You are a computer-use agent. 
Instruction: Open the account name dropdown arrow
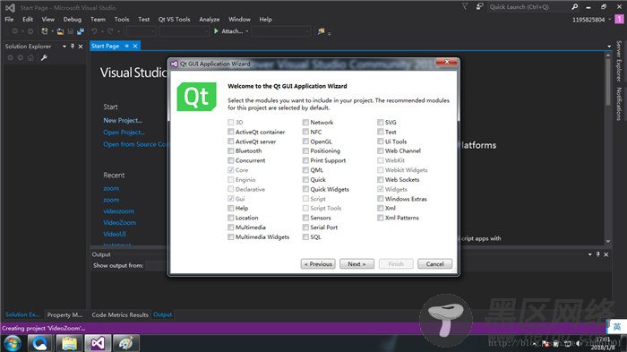pos(610,20)
